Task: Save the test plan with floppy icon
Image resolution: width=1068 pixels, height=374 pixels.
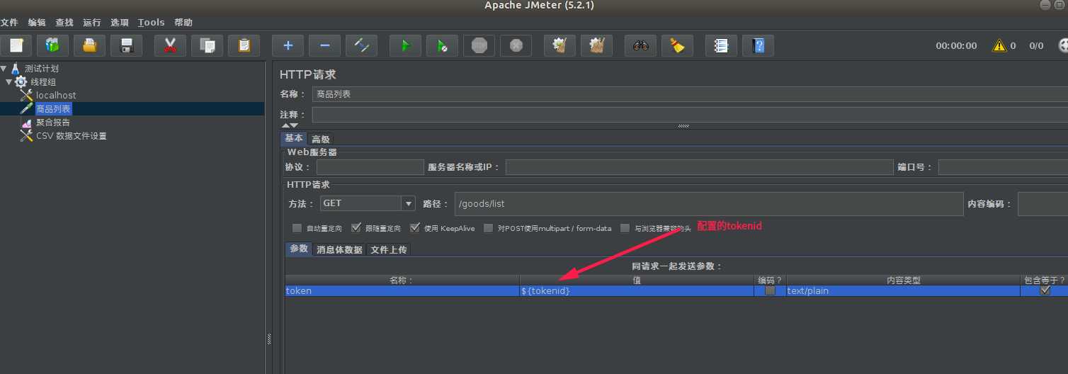Action: 127,46
